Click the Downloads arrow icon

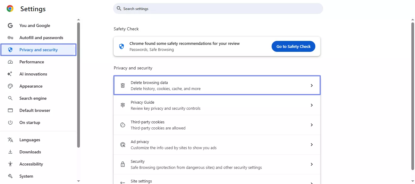(x=10, y=152)
